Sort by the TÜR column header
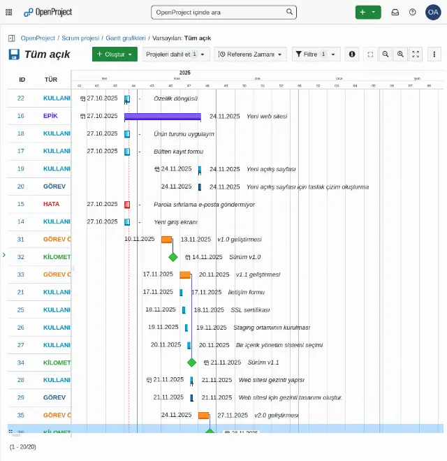447x461 pixels. coord(51,80)
